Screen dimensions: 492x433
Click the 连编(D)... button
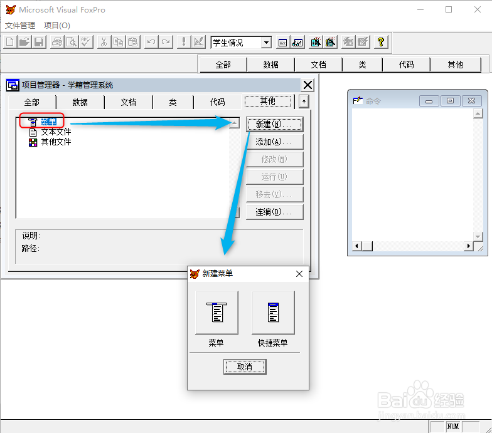[x=275, y=212]
